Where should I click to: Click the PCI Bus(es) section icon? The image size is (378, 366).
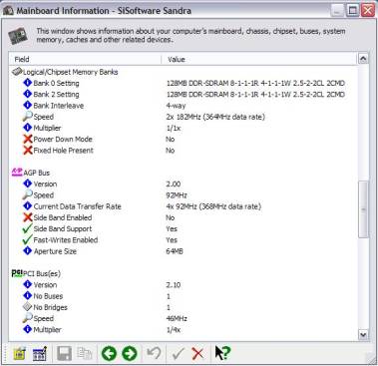pos(17,273)
